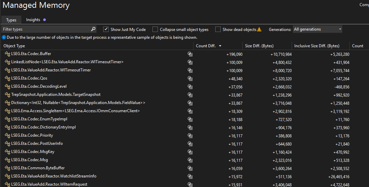Open instances icon for WatchlistStreamInfo row
This screenshot has height=187, width=369.
[190, 176]
